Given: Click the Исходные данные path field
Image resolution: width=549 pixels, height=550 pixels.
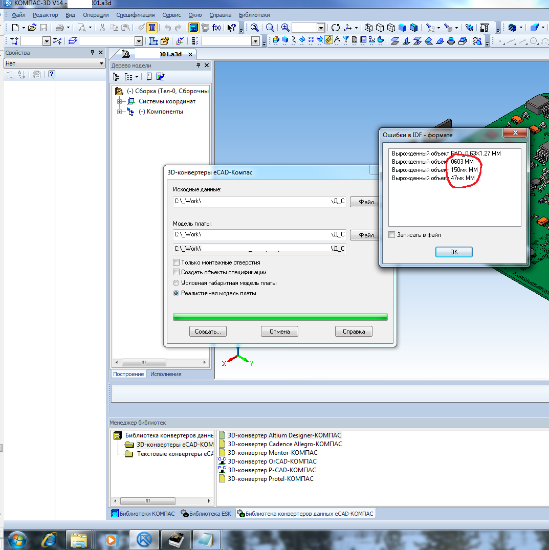Looking at the screenshot, I should (259, 202).
